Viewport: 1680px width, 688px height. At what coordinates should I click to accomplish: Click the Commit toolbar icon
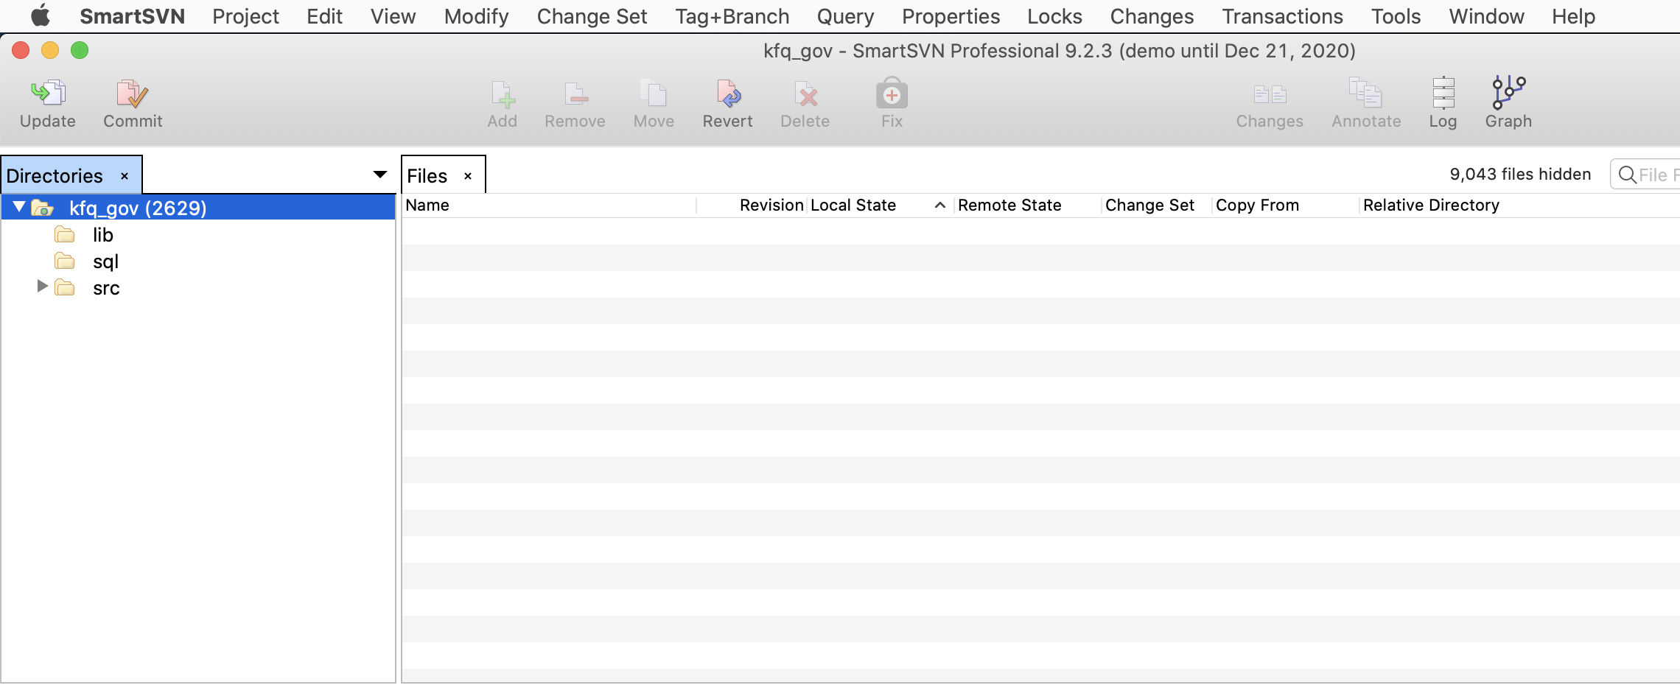(x=133, y=94)
